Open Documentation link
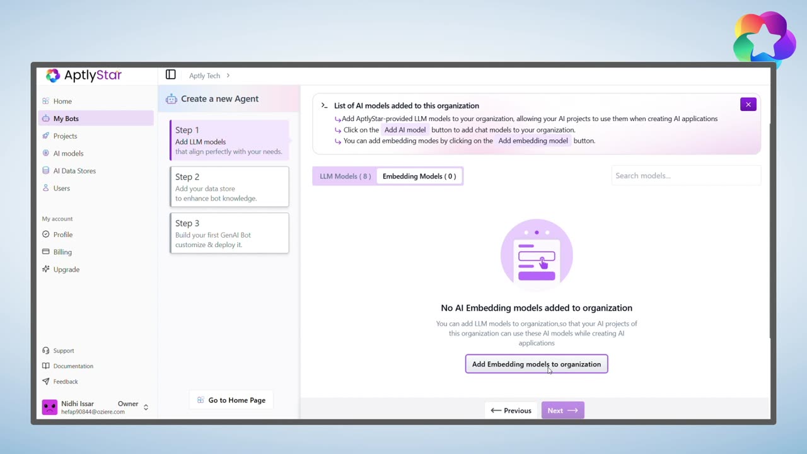Screen dimensions: 807x454 click(x=73, y=366)
